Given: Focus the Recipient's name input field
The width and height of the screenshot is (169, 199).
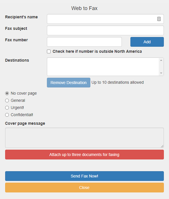Looking at the screenshot, I should coord(105,19).
